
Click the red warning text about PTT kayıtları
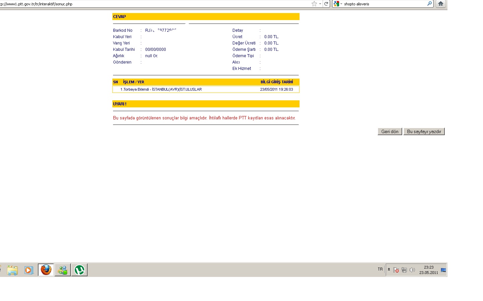pos(204,118)
